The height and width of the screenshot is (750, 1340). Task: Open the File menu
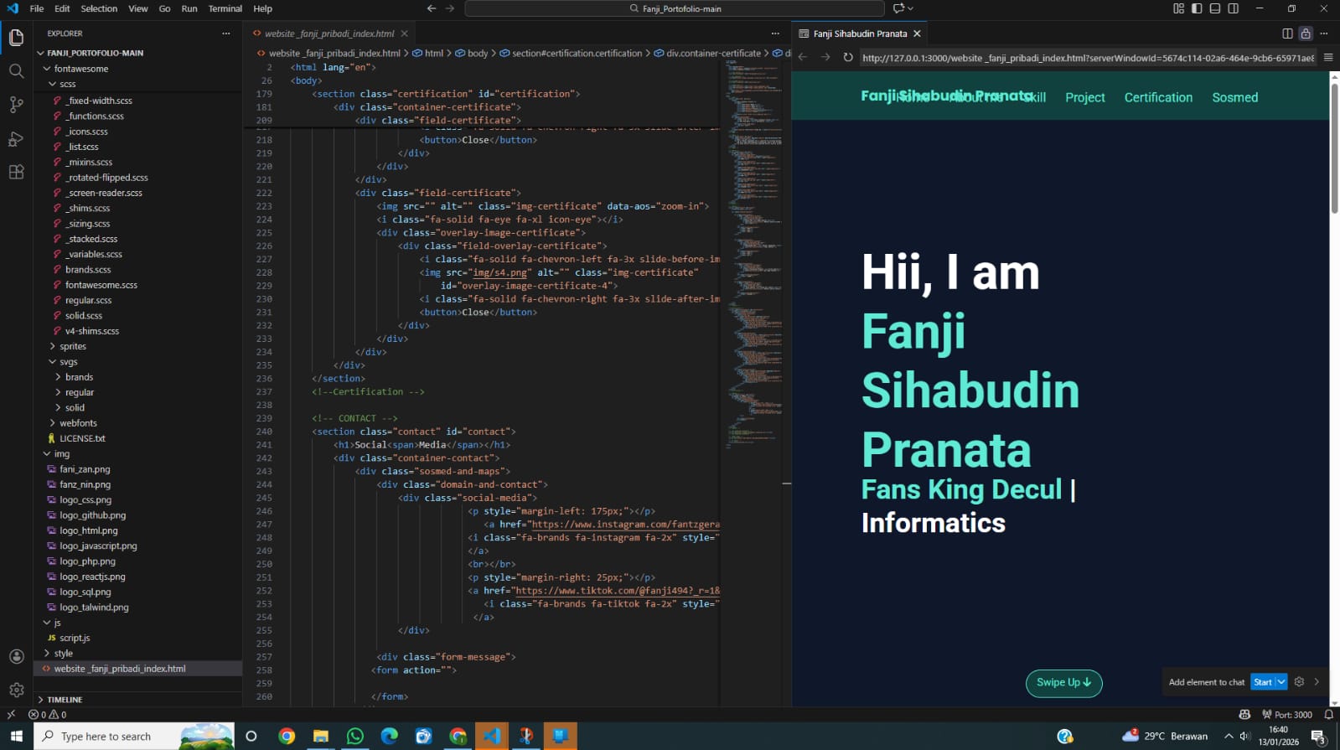click(x=37, y=8)
